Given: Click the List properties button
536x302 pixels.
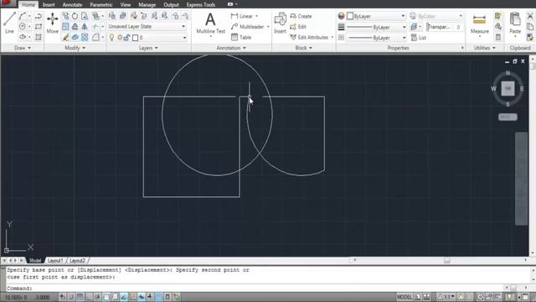Looking at the screenshot, I should [419, 38].
